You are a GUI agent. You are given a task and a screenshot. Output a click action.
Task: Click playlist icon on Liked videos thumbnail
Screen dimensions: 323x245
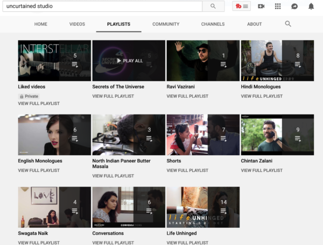coord(75,64)
